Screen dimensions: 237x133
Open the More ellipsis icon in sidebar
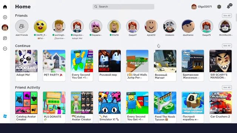coord(5,48)
